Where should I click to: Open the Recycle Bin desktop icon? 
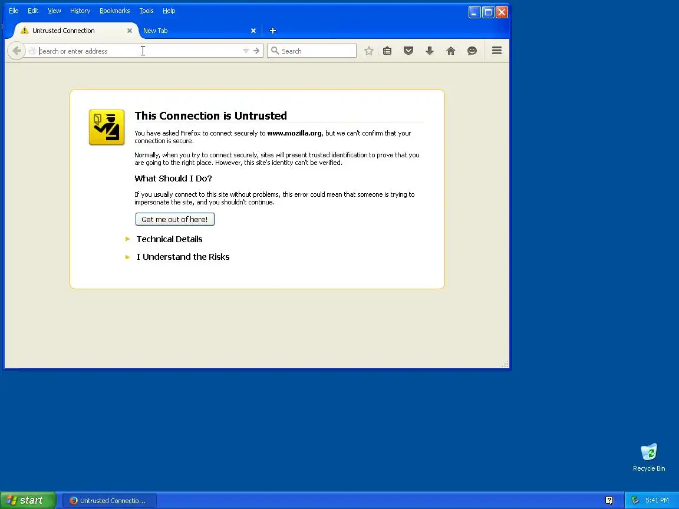point(649,458)
